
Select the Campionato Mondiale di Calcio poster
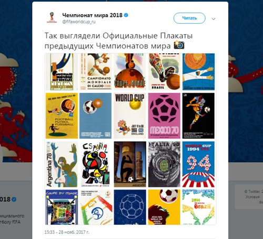point(95,72)
